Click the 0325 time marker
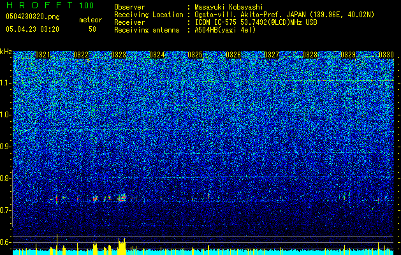This screenshot has height=255, width=401. (x=195, y=55)
